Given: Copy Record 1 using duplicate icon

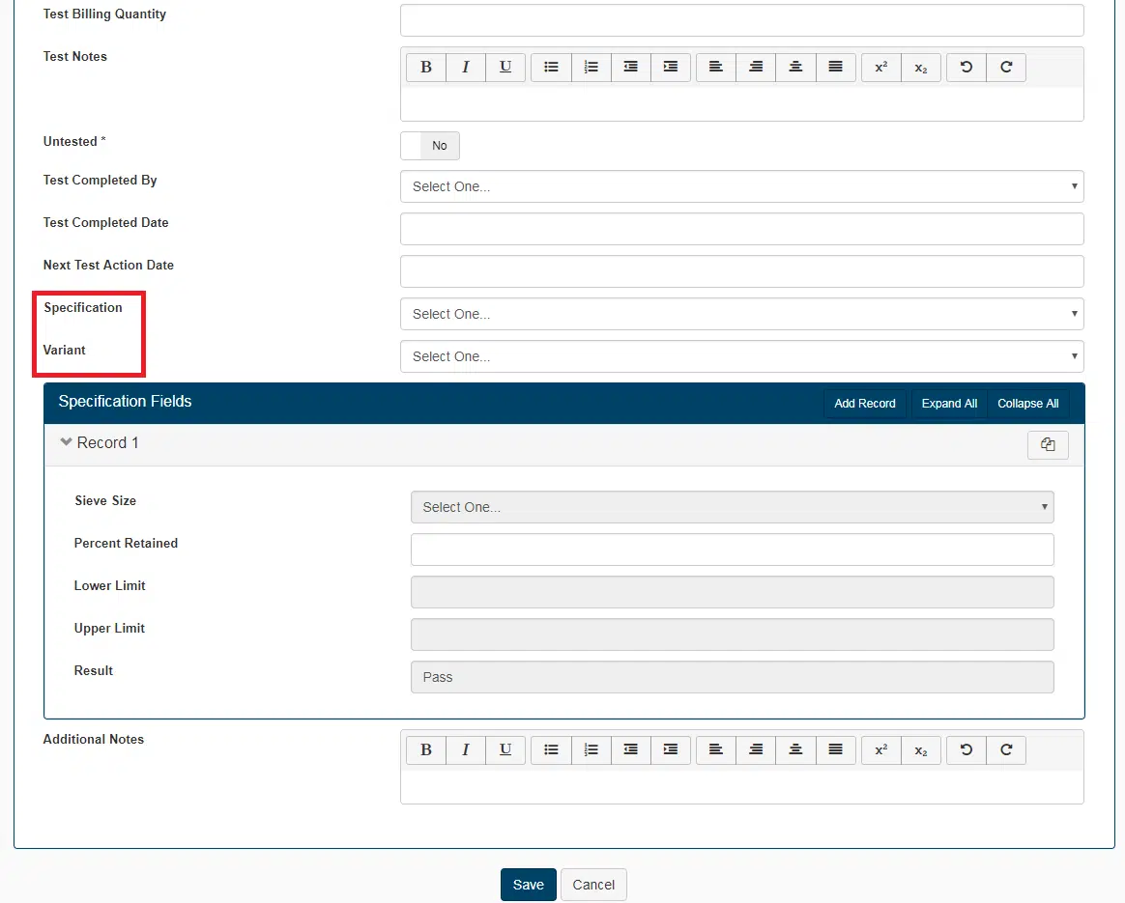Looking at the screenshot, I should pos(1048,445).
